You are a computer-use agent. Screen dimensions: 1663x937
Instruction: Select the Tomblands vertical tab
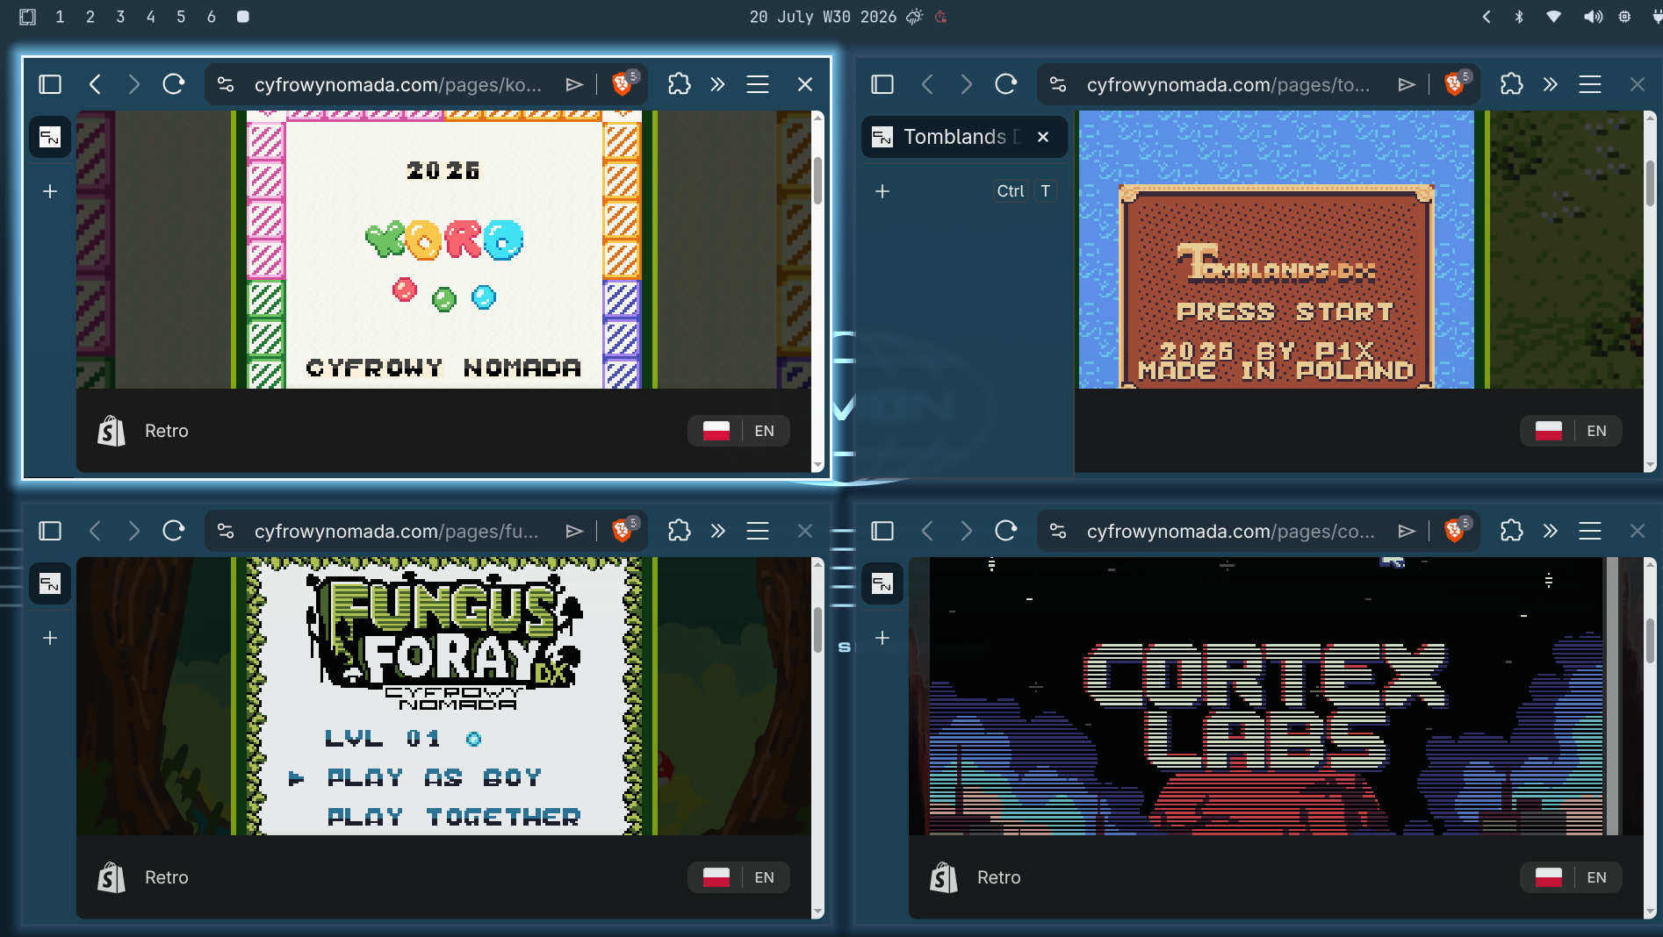click(x=963, y=137)
